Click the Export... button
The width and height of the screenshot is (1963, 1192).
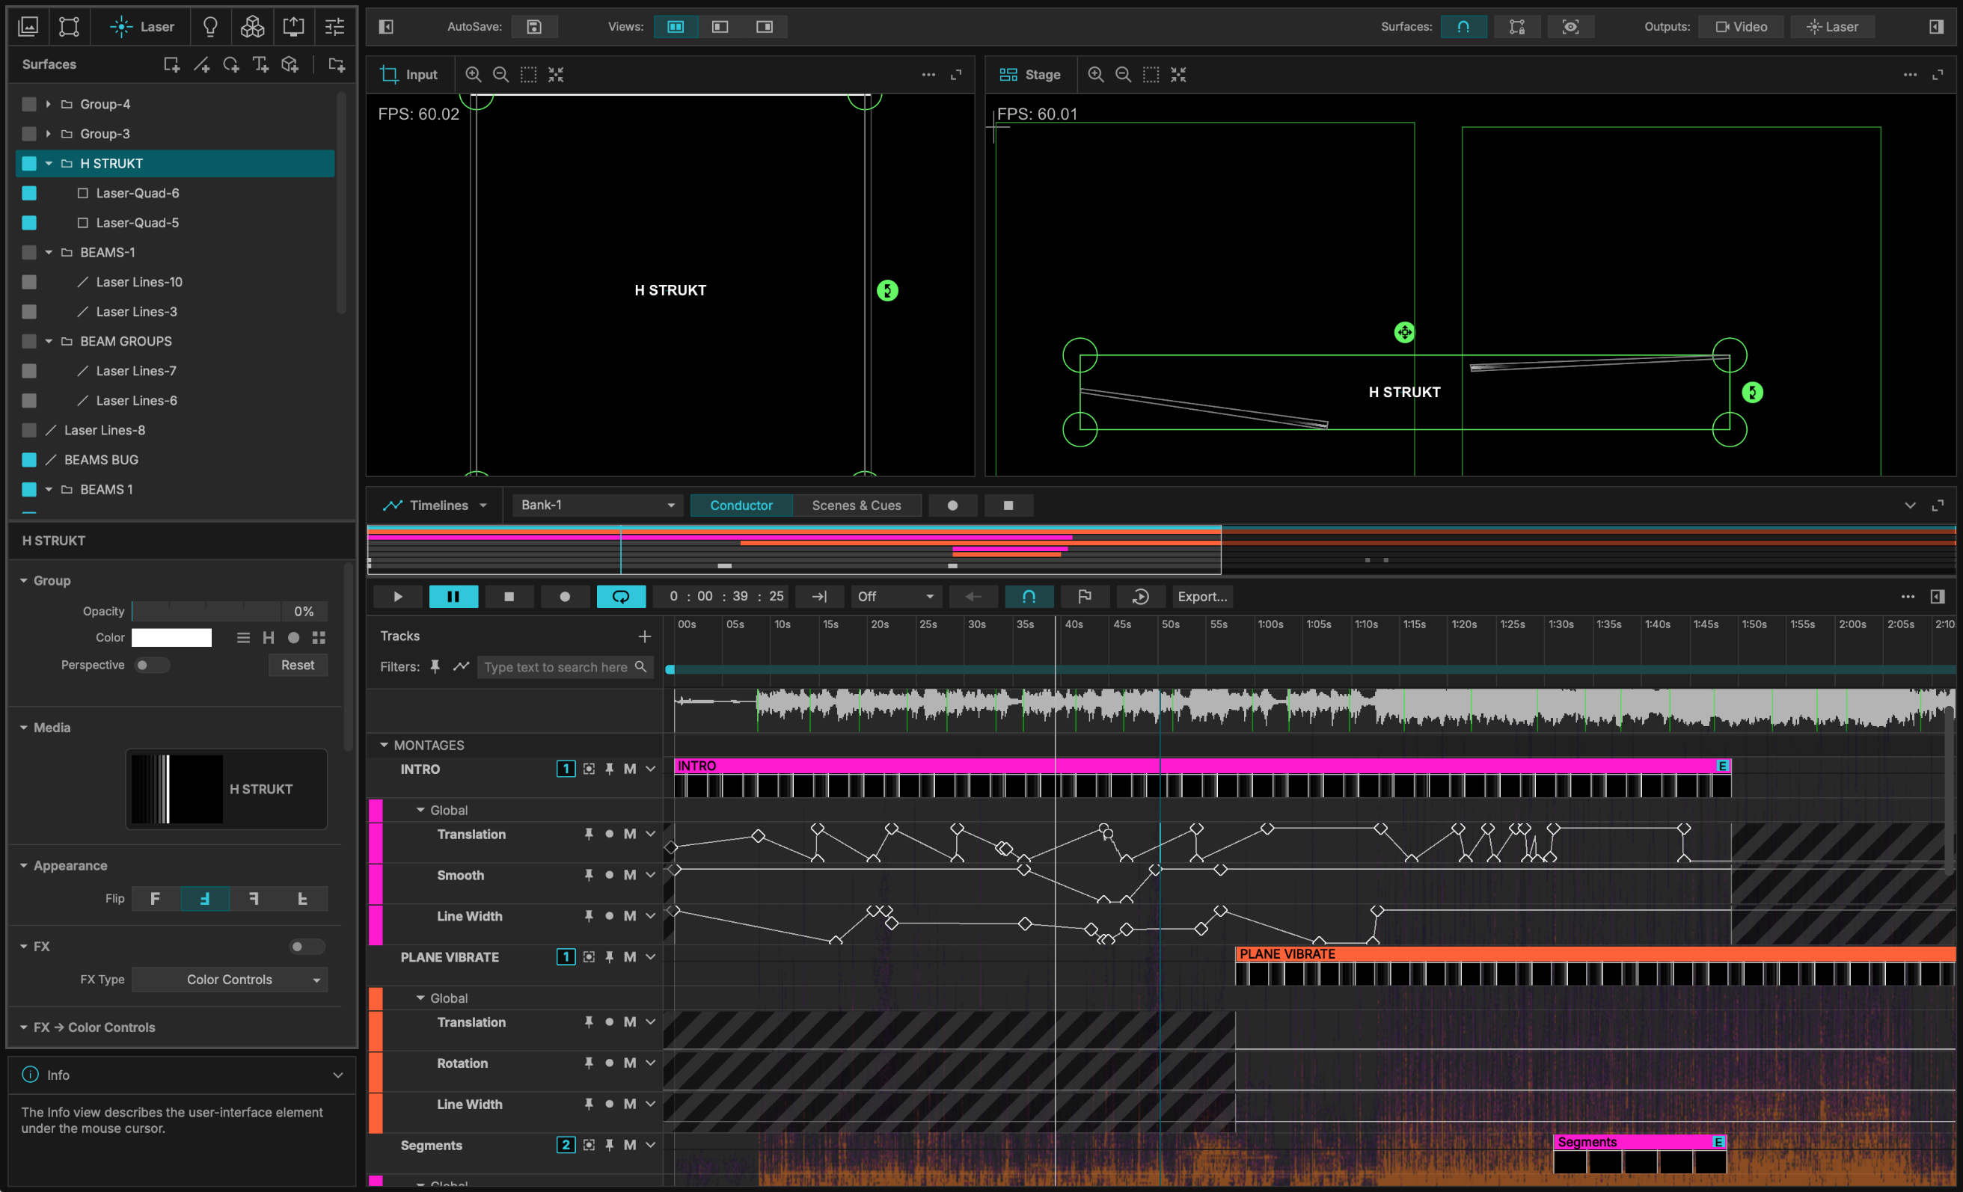(1201, 597)
